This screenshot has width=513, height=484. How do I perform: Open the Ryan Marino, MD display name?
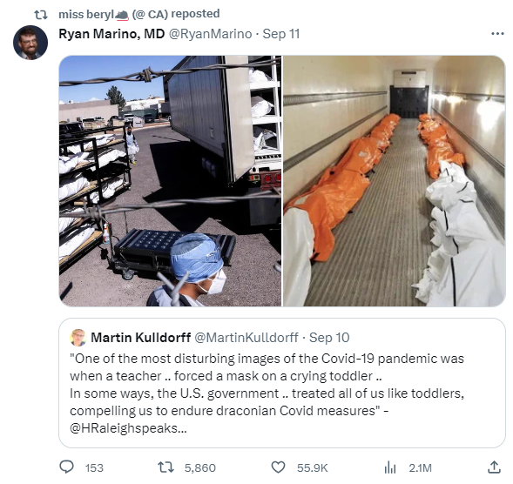tap(111, 34)
